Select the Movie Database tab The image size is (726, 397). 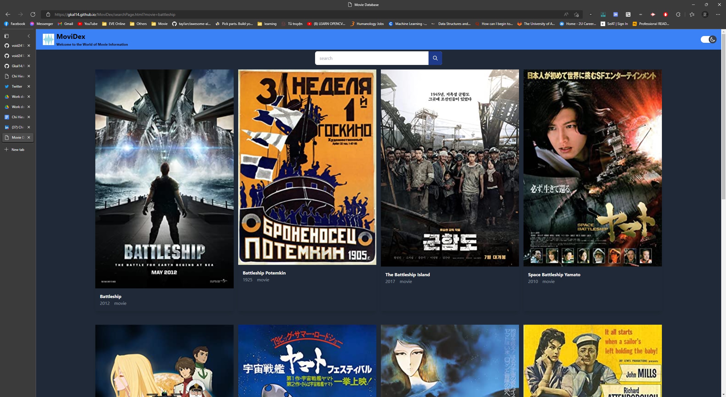point(18,138)
